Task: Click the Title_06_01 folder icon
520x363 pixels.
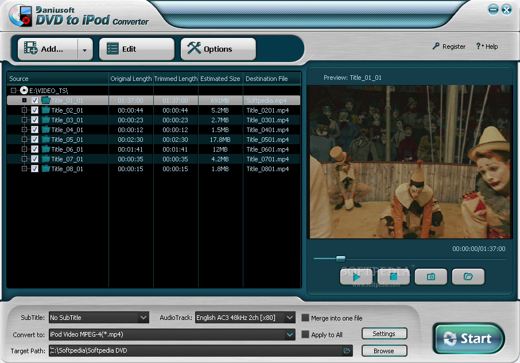Action: pos(46,149)
